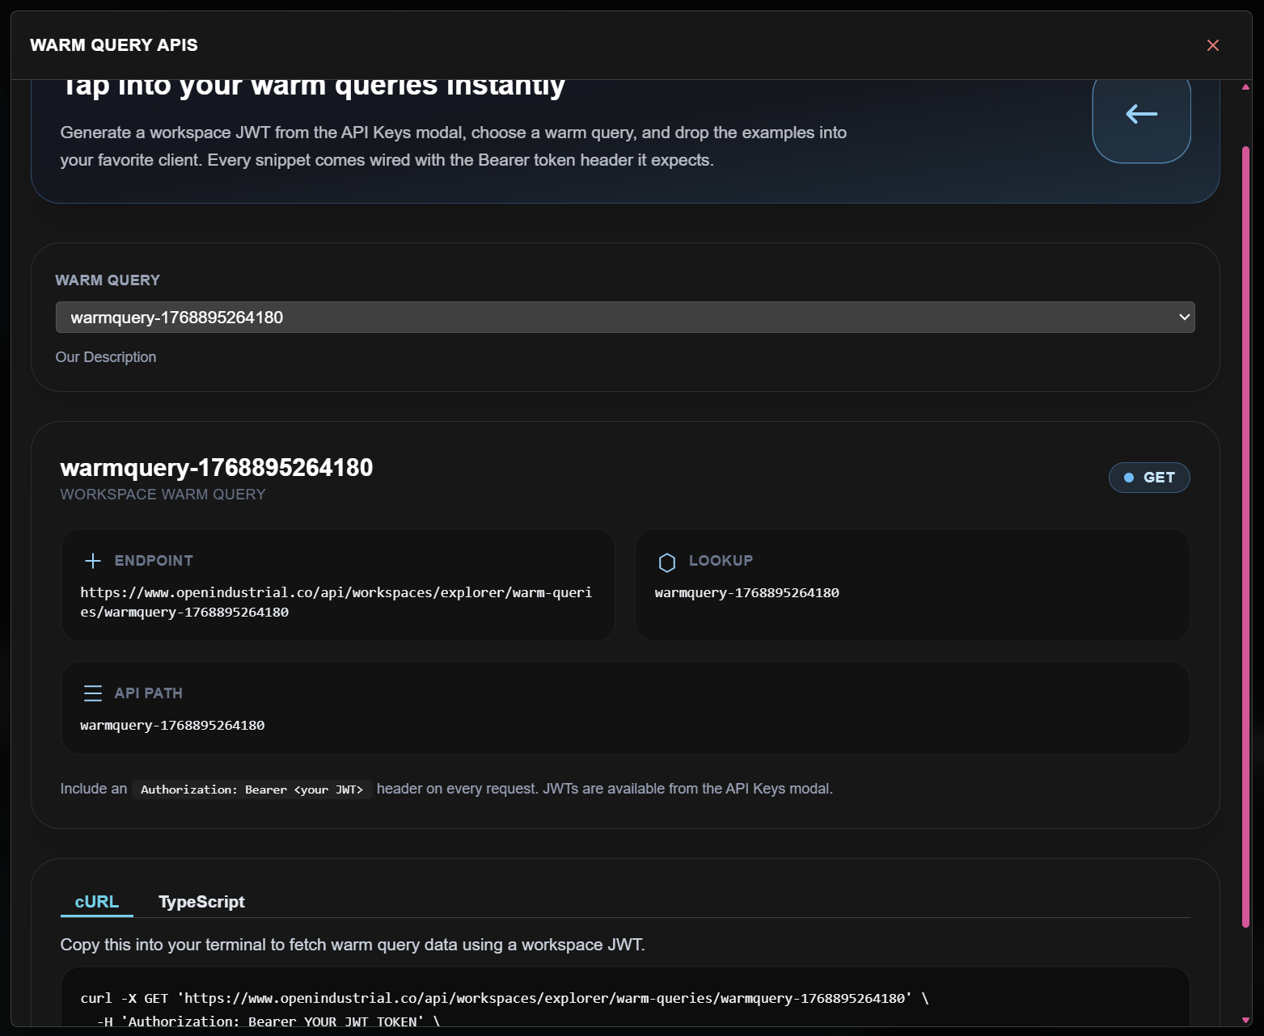Click the WARM QUERY APIS title

coord(114,45)
